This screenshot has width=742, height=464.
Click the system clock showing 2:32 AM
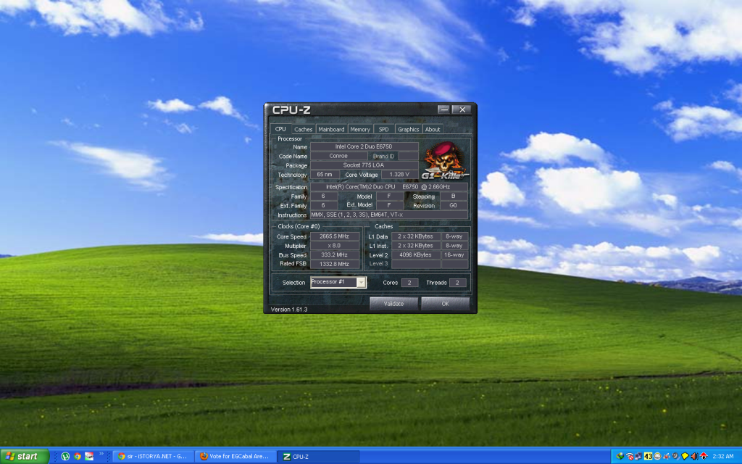pos(722,457)
